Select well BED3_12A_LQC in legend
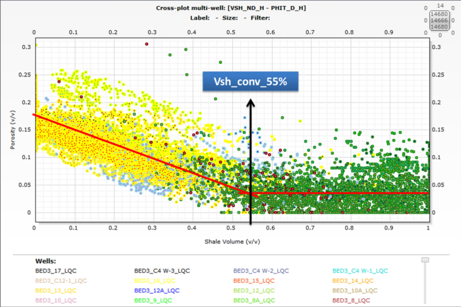 tap(157, 291)
